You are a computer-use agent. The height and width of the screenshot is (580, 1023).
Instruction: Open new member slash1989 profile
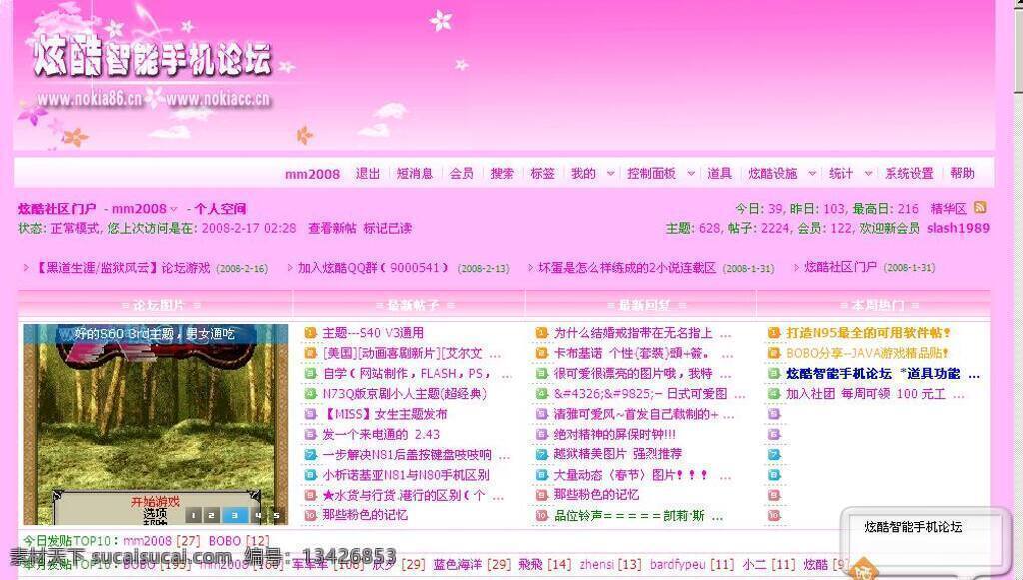click(x=958, y=228)
